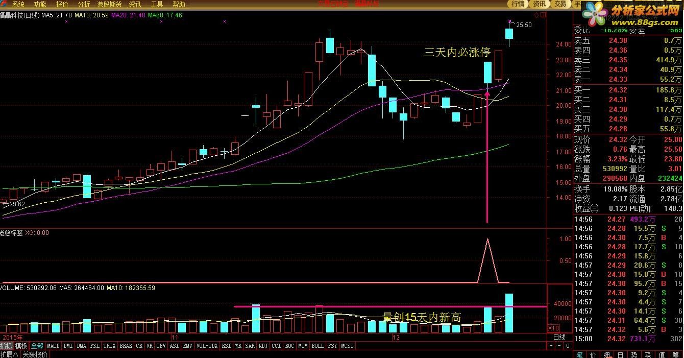
Task: Click the 买一 price 24.32
Action: click(618, 90)
